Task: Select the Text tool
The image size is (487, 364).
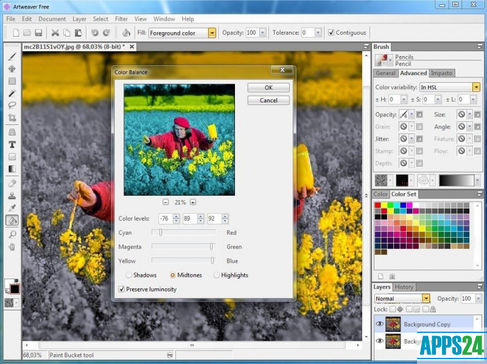Action: click(x=12, y=145)
